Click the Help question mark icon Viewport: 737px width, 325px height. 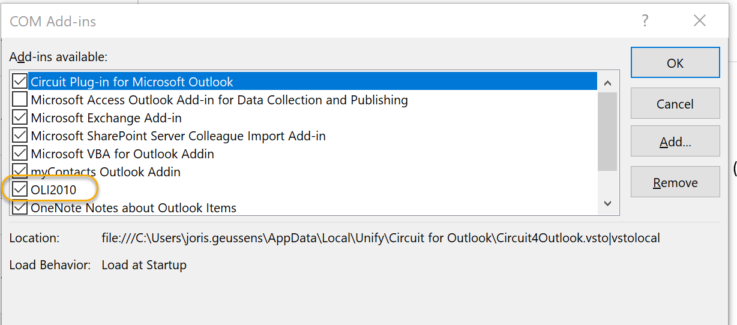tap(645, 21)
